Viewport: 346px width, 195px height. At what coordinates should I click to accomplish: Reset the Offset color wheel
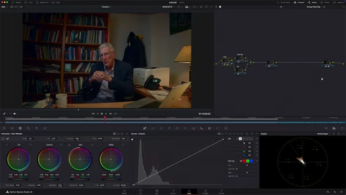point(123,145)
